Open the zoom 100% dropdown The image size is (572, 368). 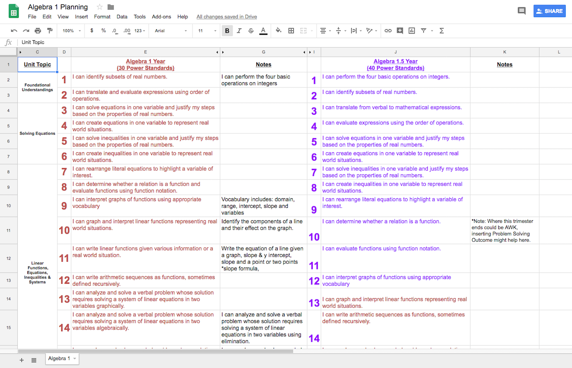coord(71,30)
